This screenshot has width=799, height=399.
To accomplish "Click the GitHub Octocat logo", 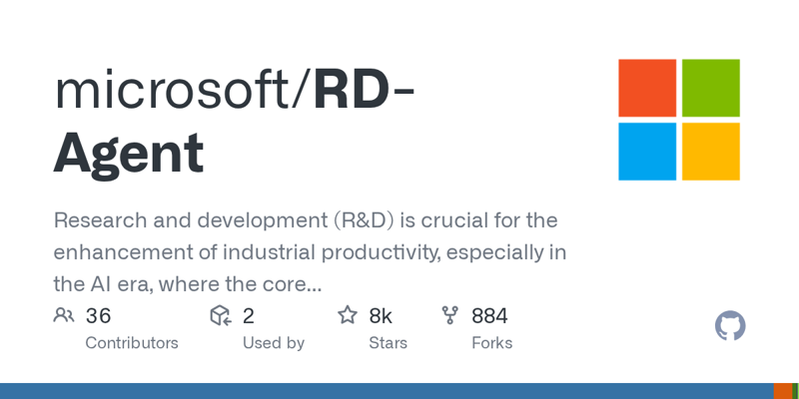I will click(730, 326).
